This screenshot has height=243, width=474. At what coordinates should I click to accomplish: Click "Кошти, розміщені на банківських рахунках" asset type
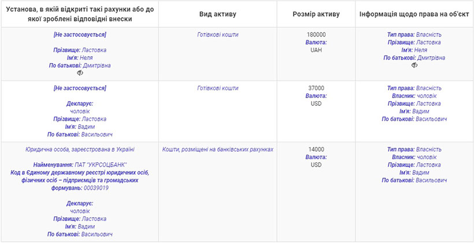click(217, 149)
